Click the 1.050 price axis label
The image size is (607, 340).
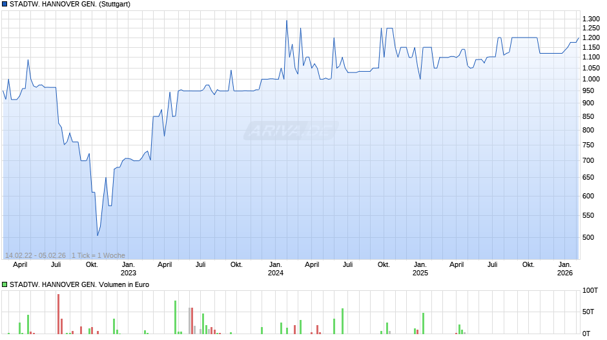591,69
